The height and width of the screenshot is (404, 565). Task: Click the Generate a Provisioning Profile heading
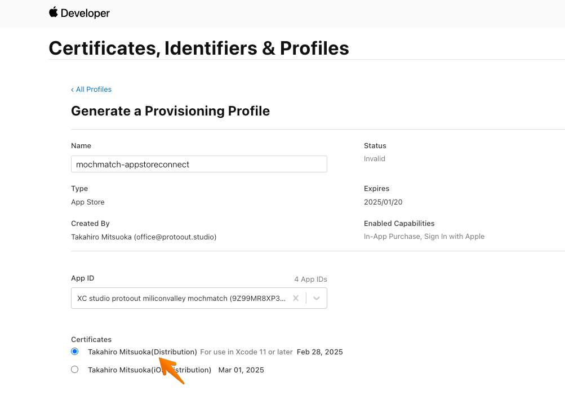pyautogui.click(x=170, y=111)
